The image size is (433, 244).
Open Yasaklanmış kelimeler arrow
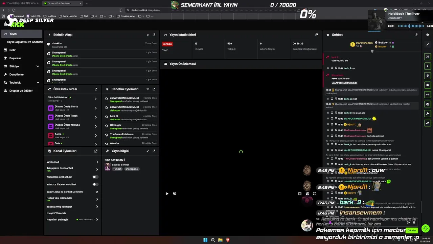click(97, 207)
